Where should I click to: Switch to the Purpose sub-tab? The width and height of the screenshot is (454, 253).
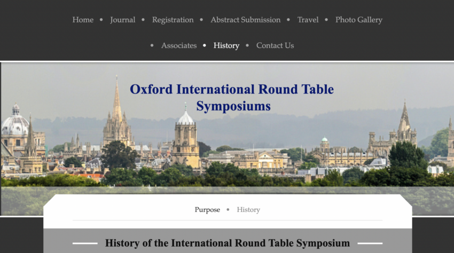point(207,210)
